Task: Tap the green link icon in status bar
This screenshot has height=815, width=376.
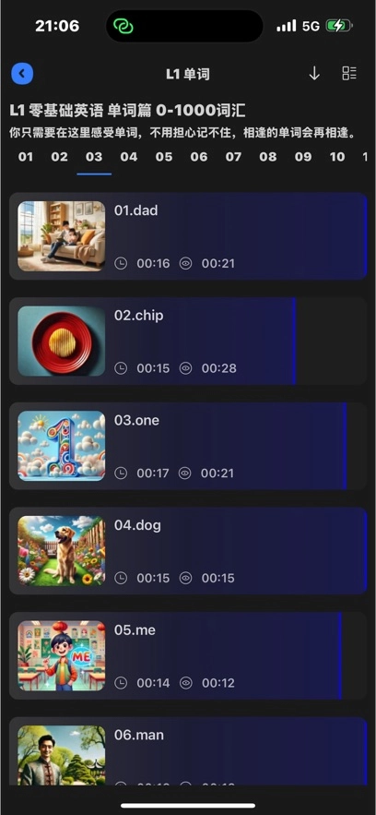Action: coord(123,26)
